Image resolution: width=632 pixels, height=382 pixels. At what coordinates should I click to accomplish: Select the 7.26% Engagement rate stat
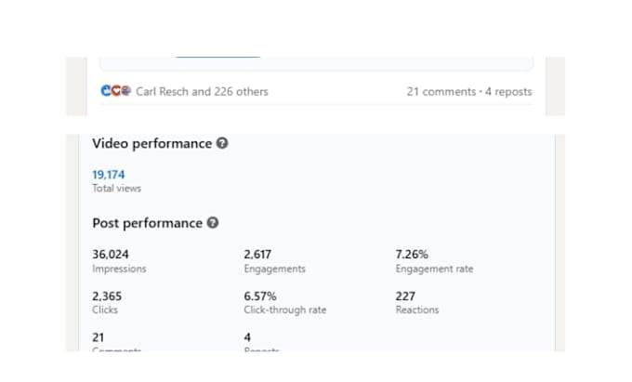435,261
